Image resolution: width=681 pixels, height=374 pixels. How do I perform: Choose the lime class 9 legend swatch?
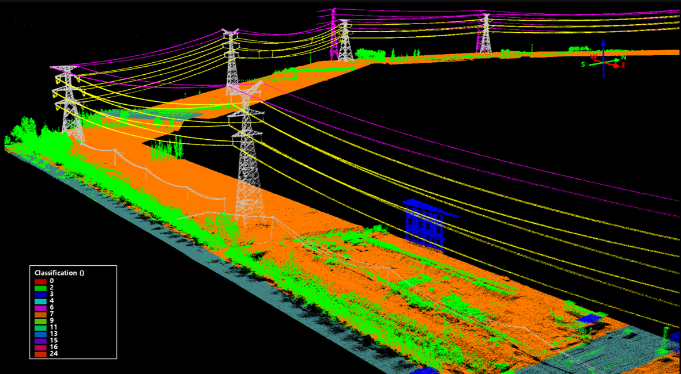point(40,321)
